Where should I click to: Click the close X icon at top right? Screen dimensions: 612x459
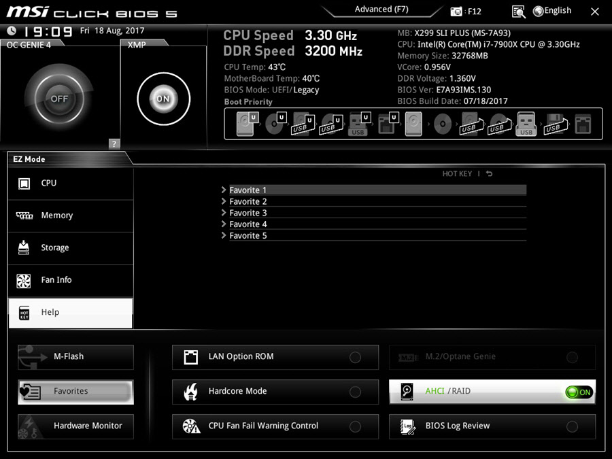point(595,12)
